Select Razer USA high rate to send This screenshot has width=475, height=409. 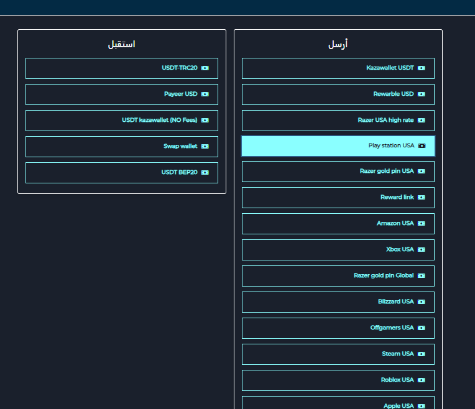click(x=338, y=121)
